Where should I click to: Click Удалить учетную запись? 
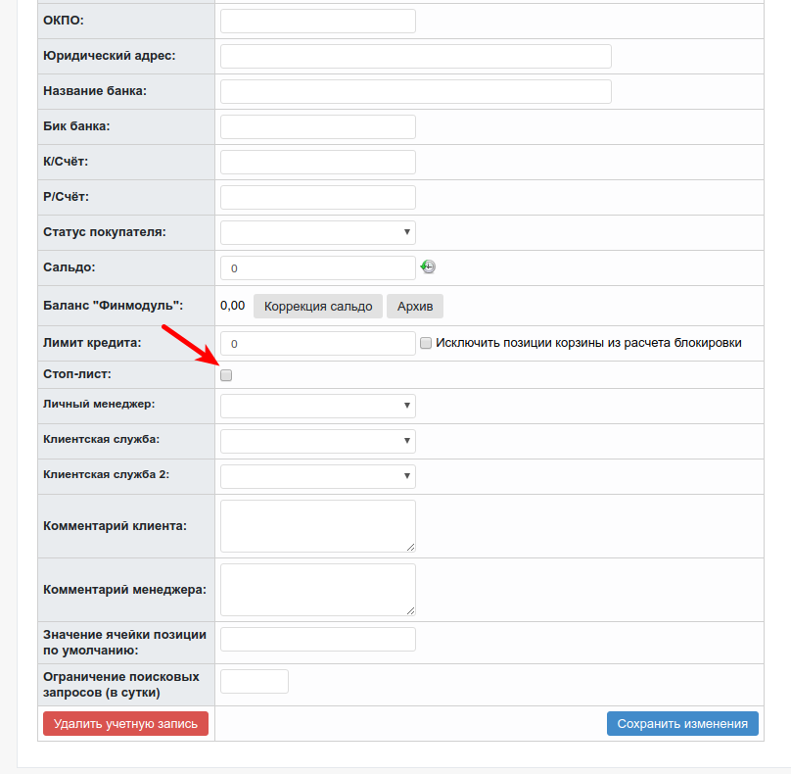[125, 723]
